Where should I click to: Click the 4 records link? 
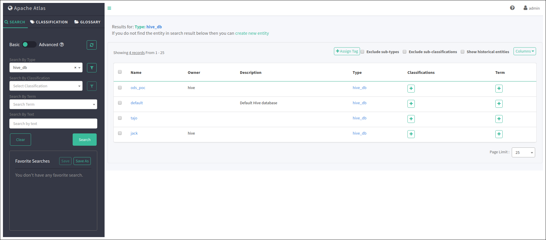click(137, 53)
